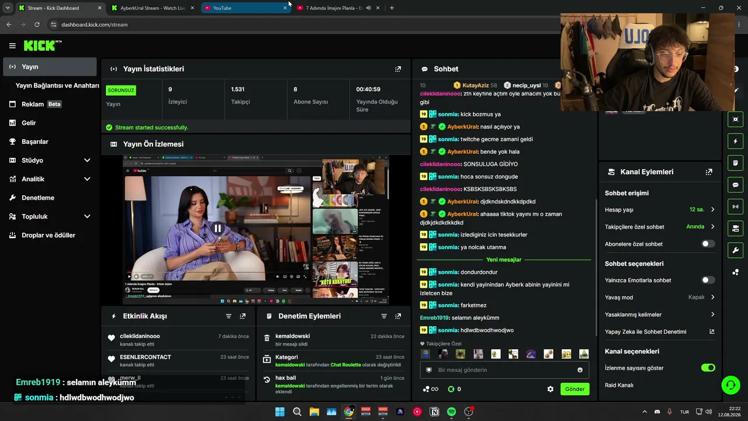Select Yayın in the sidebar
This screenshot has width=748, height=421.
click(x=50, y=67)
